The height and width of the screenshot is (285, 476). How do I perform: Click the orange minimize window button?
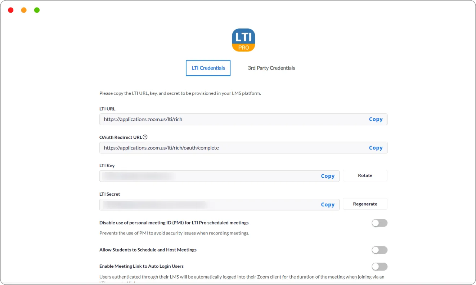click(x=24, y=10)
